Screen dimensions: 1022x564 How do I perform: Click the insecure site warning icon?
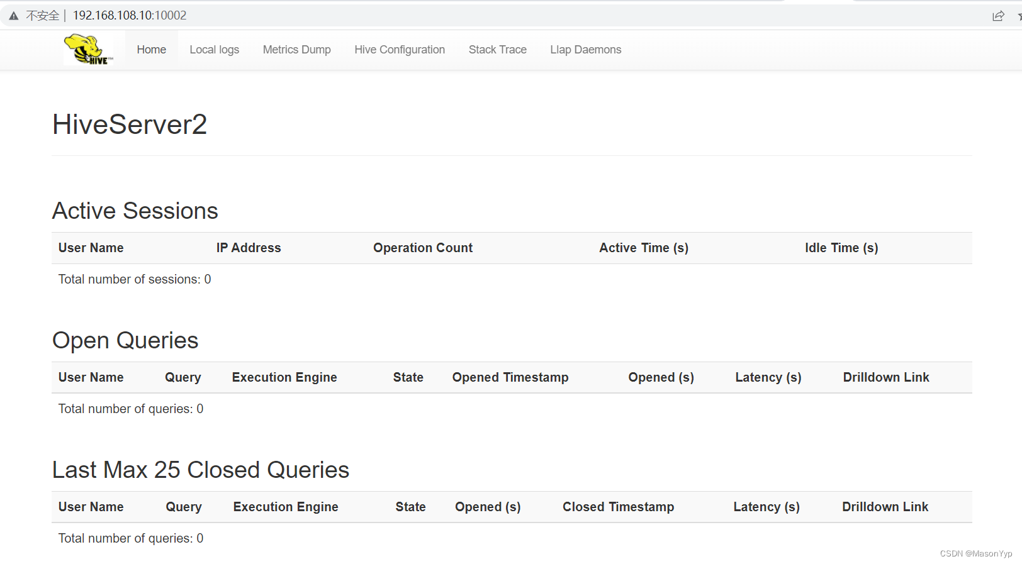point(14,16)
